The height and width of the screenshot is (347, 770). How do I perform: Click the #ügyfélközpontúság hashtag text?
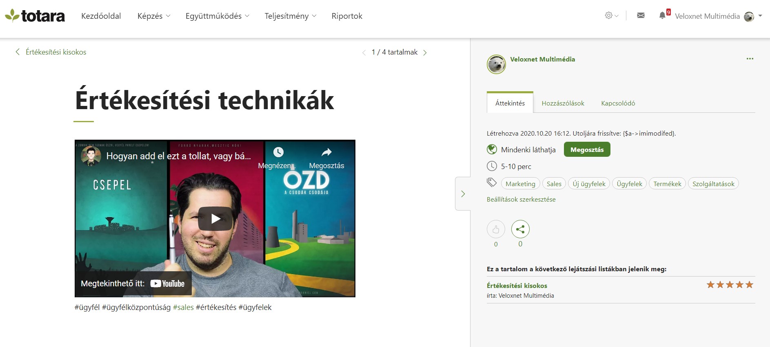136,307
